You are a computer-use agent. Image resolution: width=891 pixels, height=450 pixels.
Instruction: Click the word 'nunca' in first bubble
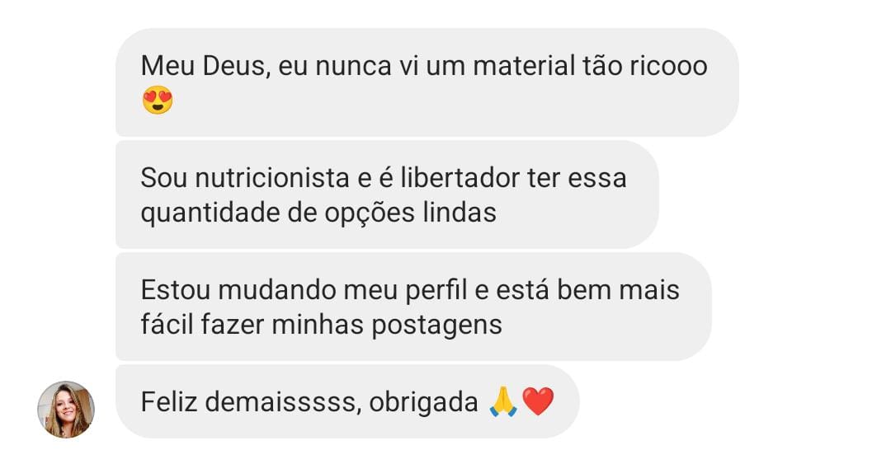tap(353, 67)
